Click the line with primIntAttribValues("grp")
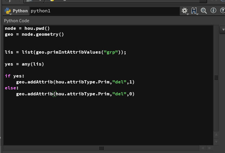 pos(65,52)
